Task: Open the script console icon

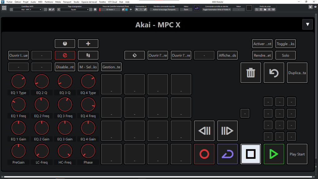Action: (x=261, y=10)
